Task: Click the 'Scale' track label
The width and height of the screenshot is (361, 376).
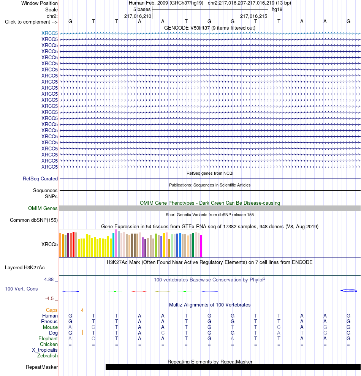Action: coord(51,9)
